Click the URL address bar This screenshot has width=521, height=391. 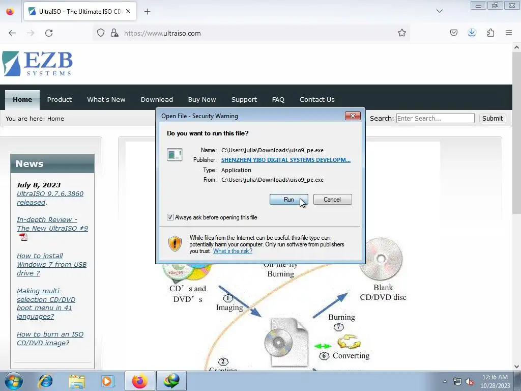[x=252, y=33]
